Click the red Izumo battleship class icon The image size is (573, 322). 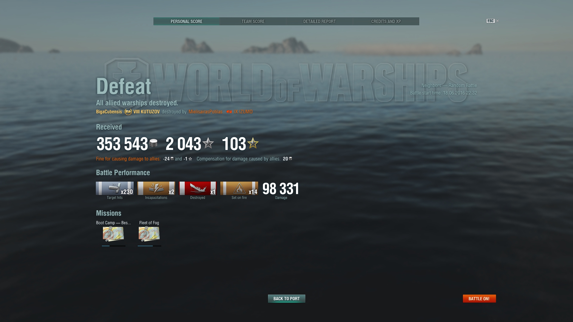tap(229, 112)
